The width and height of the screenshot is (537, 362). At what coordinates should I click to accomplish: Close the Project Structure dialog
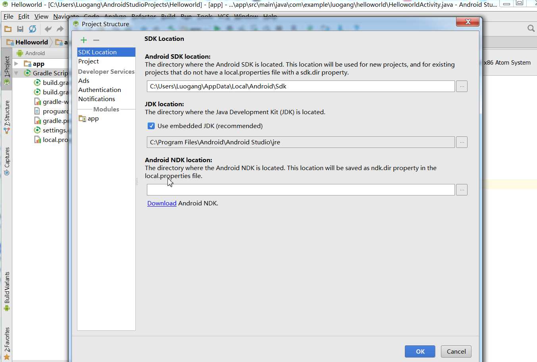click(468, 22)
